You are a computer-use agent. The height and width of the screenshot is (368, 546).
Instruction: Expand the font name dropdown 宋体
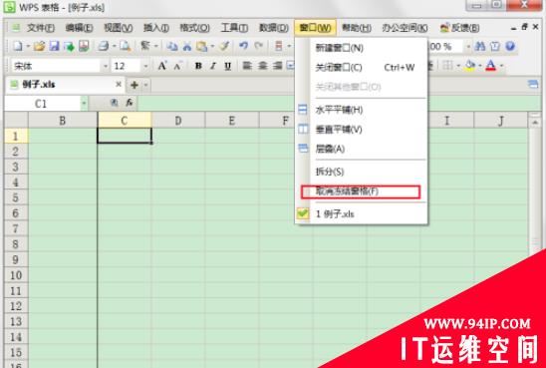coord(106,66)
